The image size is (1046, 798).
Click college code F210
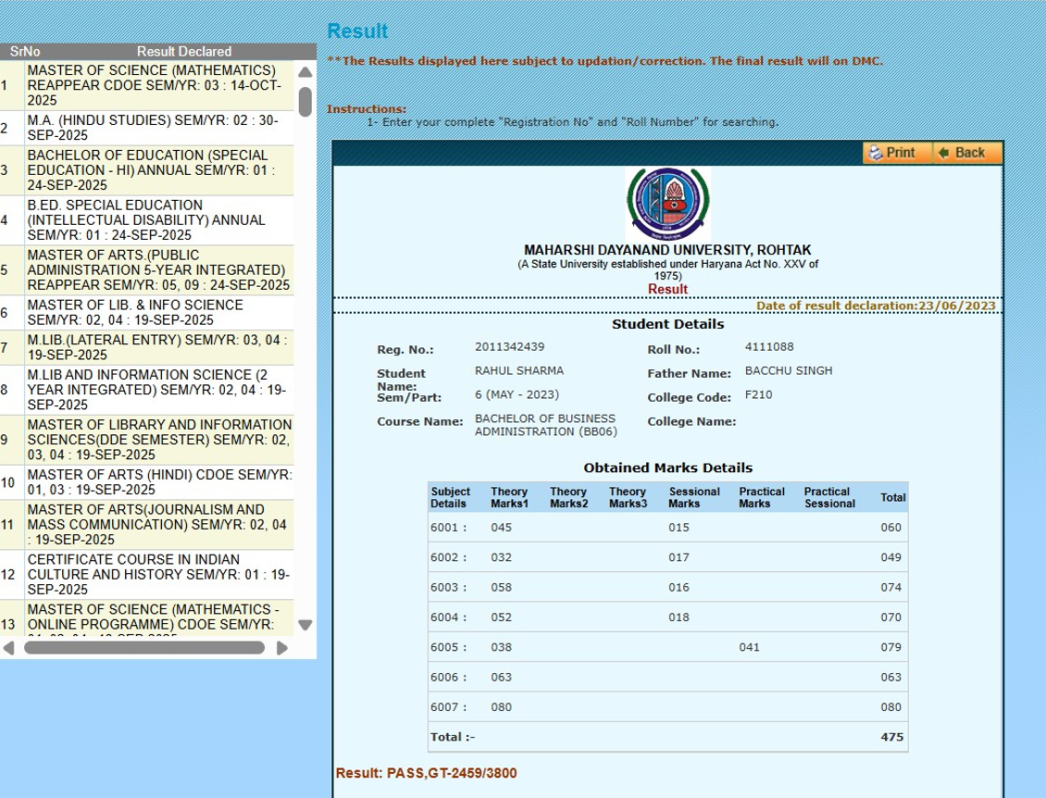click(758, 395)
